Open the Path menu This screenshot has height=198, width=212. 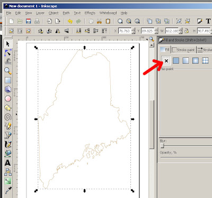[66, 13]
